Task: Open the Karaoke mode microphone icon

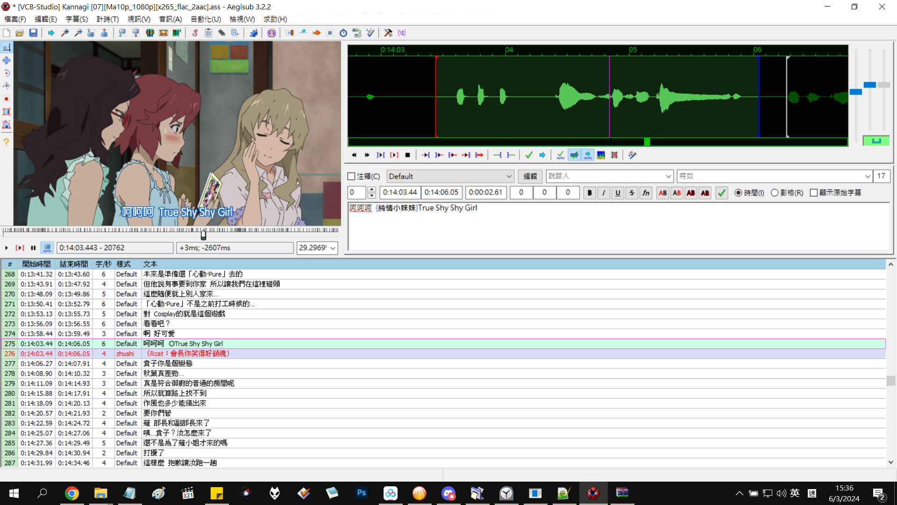Action: [x=633, y=155]
